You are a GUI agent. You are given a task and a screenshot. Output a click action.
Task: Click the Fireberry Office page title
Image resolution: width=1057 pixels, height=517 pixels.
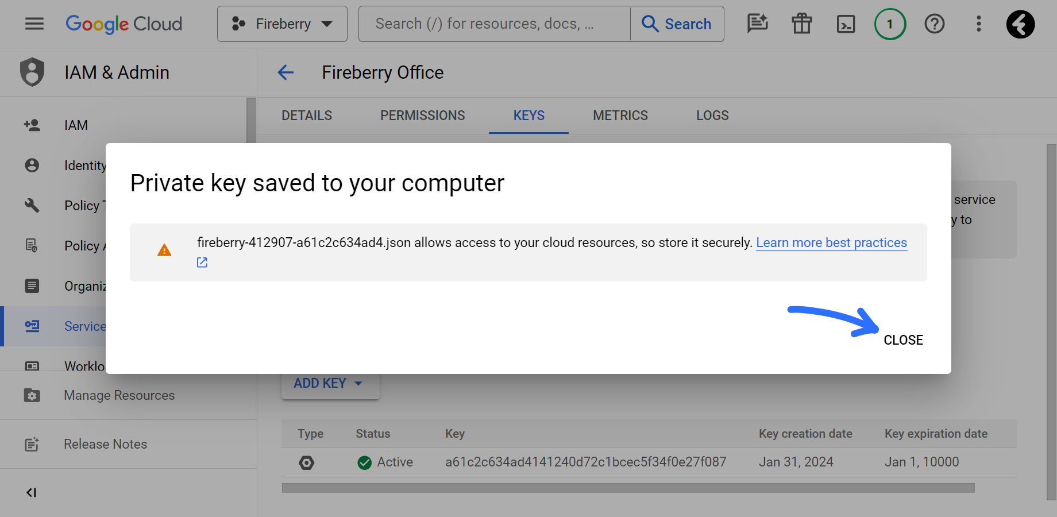(383, 72)
